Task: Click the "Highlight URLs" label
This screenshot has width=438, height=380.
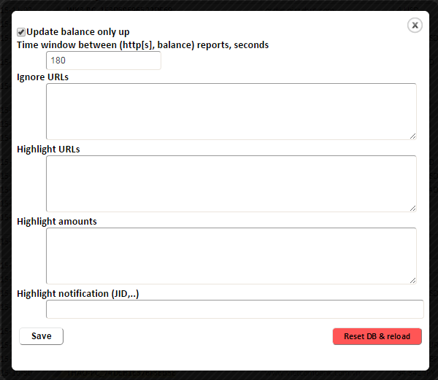Action: click(x=48, y=149)
